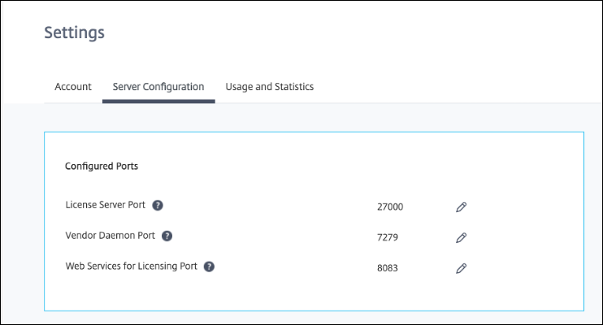Viewport: 603px width, 325px height.
Task: Click the Settings page heading
Action: (74, 33)
